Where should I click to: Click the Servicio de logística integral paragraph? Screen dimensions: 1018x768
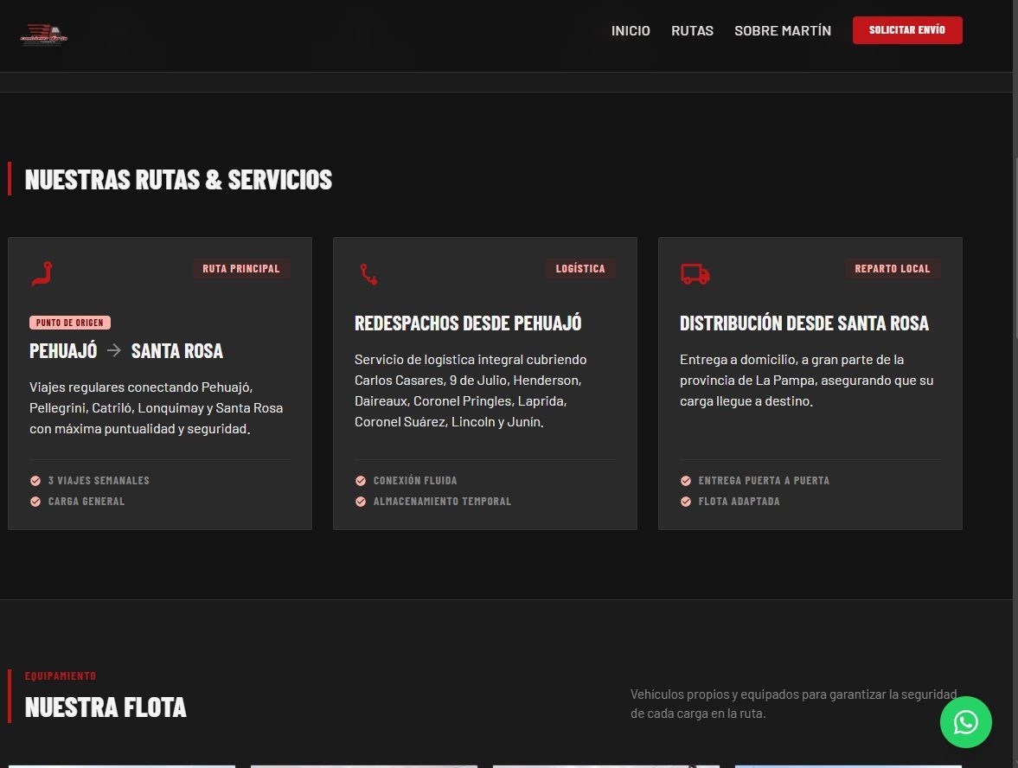pos(471,390)
